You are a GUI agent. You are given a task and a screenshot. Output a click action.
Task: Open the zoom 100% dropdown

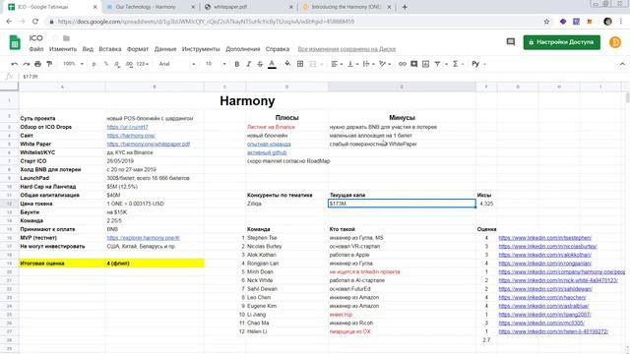point(73,64)
